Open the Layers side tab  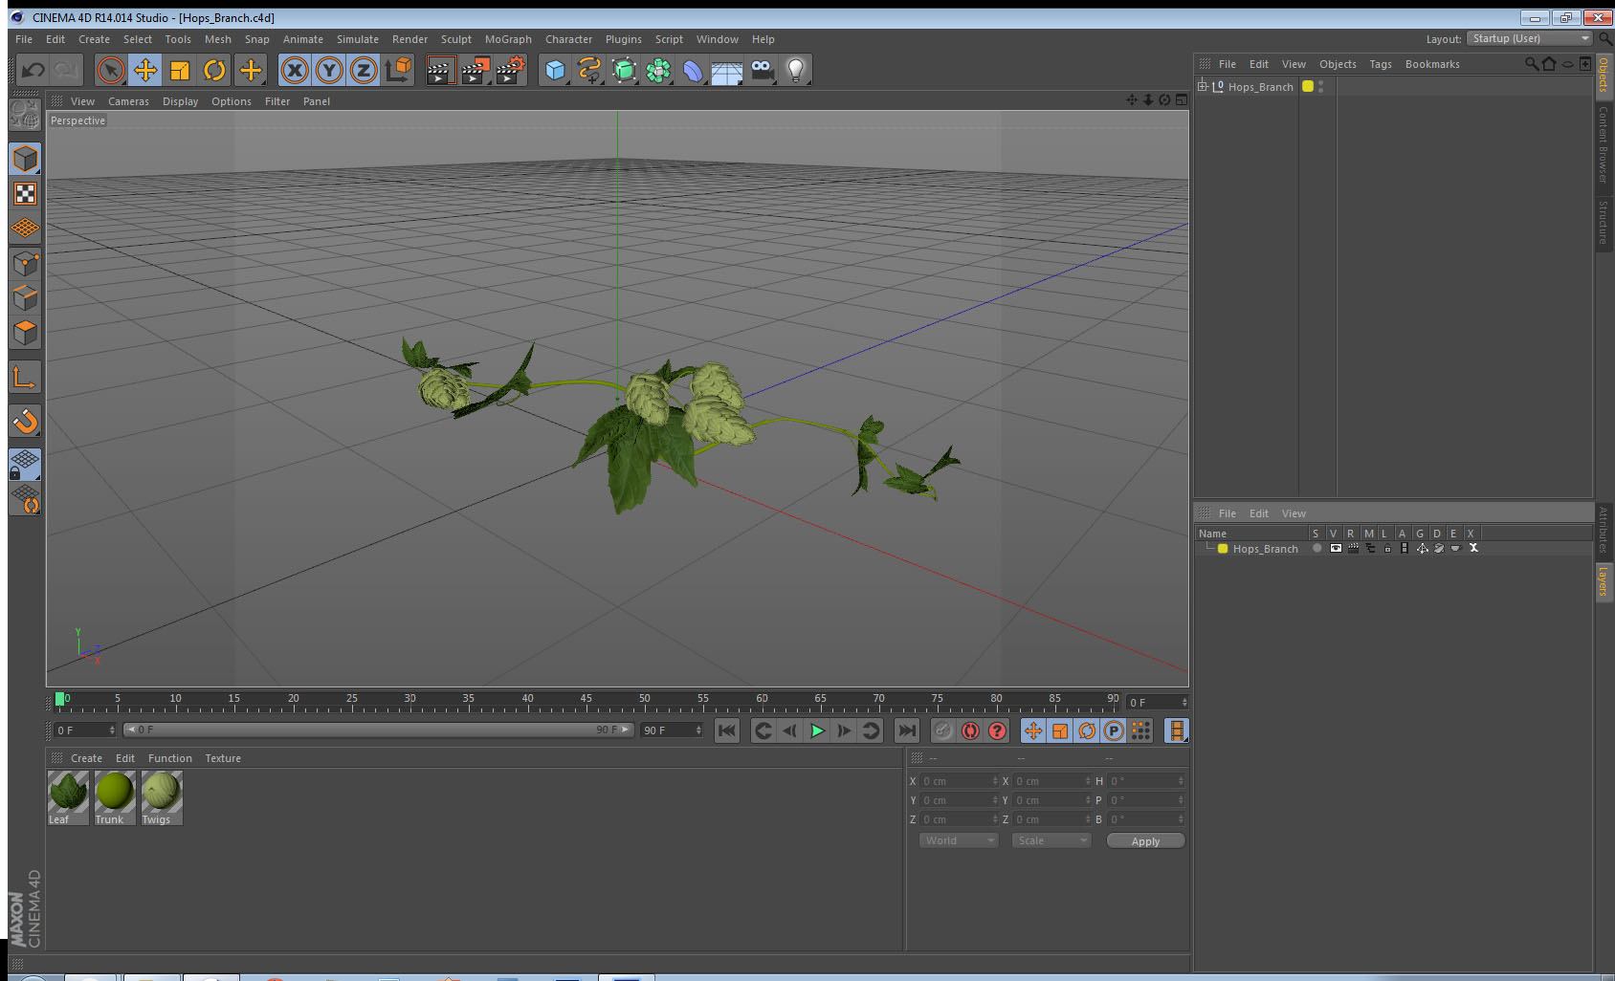[x=1604, y=580]
